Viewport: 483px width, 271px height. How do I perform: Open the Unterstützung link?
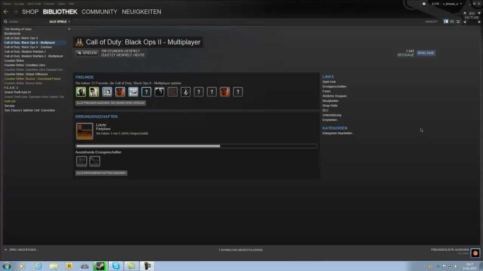332,115
